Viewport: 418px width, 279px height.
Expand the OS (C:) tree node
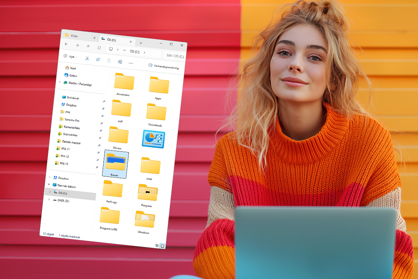click(49, 191)
